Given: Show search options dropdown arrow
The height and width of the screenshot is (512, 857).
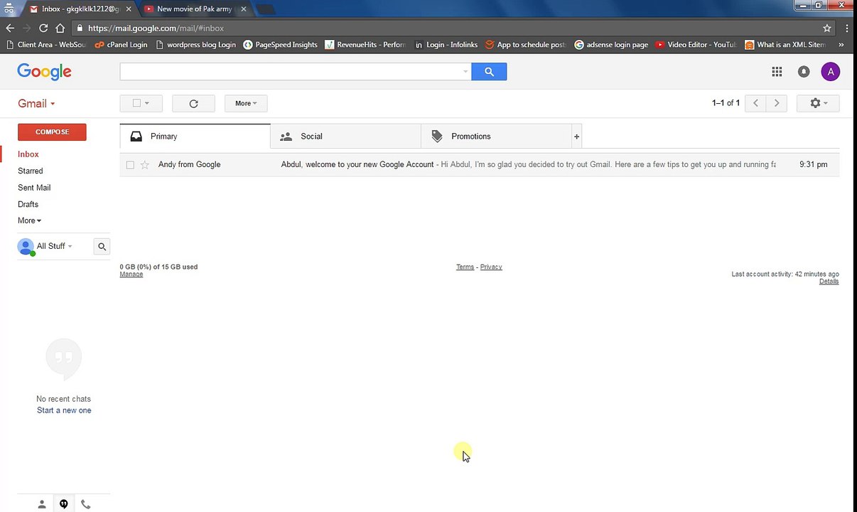Looking at the screenshot, I should (465, 71).
